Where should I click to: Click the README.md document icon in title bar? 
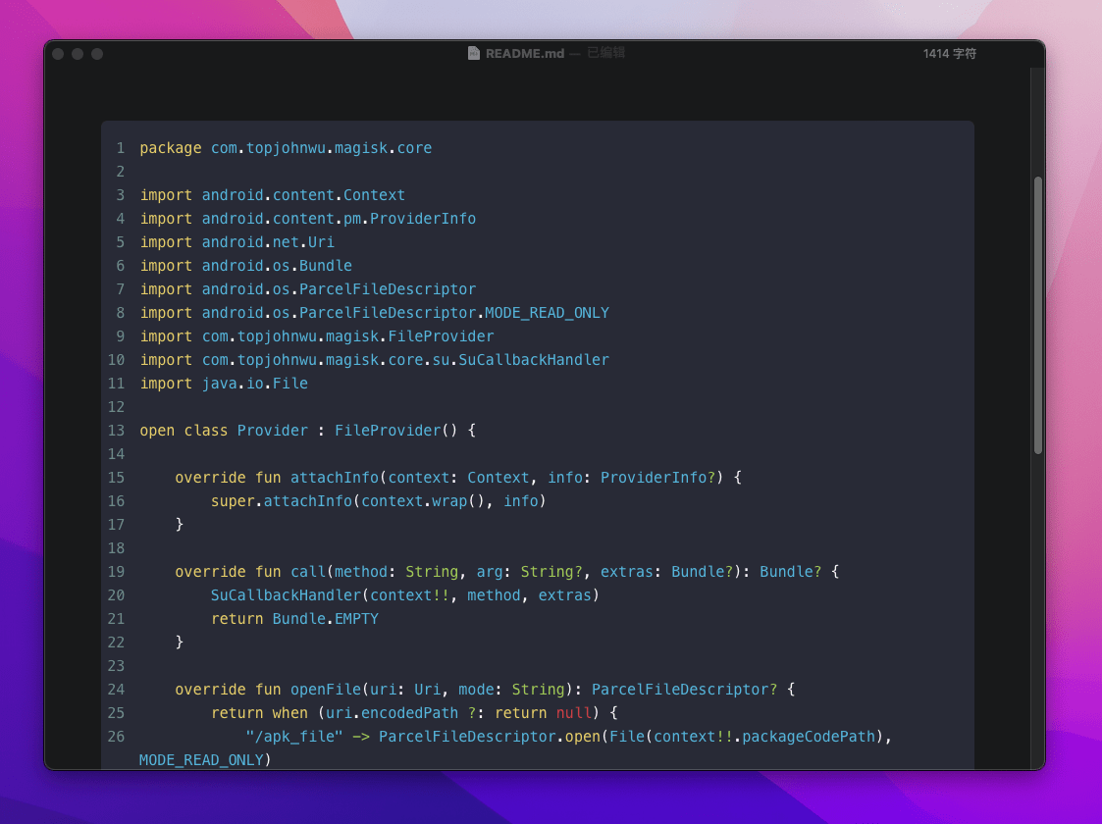coord(474,53)
